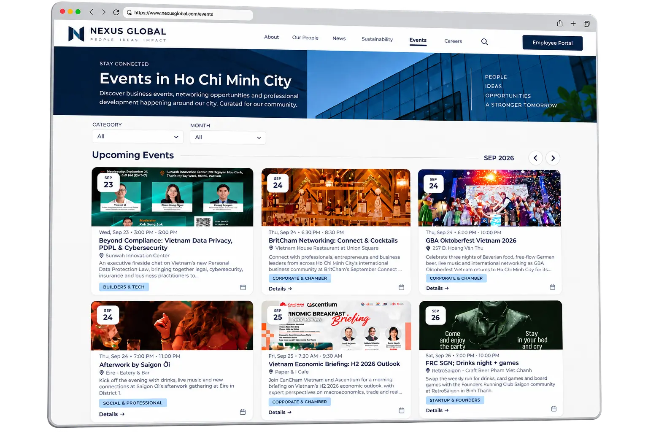Click the Beyond Compliance event title
The height and width of the screenshot is (432, 648).
(166, 244)
